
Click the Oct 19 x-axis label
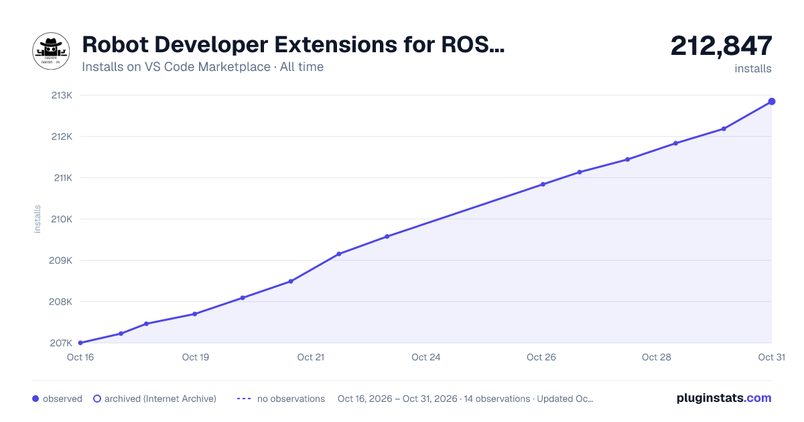pos(196,357)
